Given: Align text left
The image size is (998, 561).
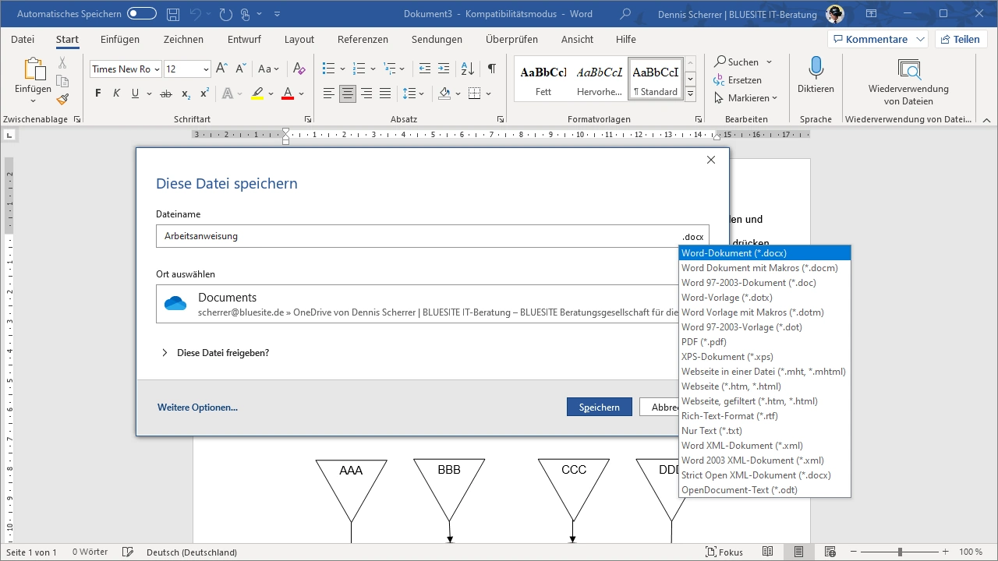Looking at the screenshot, I should pos(329,93).
